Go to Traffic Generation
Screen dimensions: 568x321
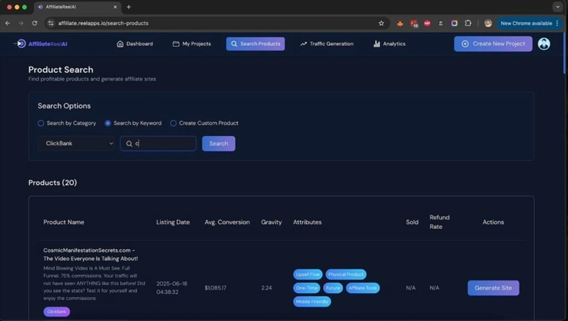pos(326,44)
